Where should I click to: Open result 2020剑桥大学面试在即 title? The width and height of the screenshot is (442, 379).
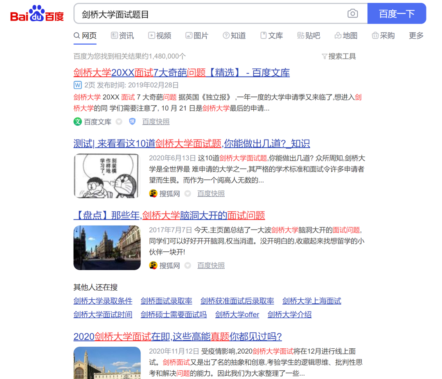tap(178, 336)
